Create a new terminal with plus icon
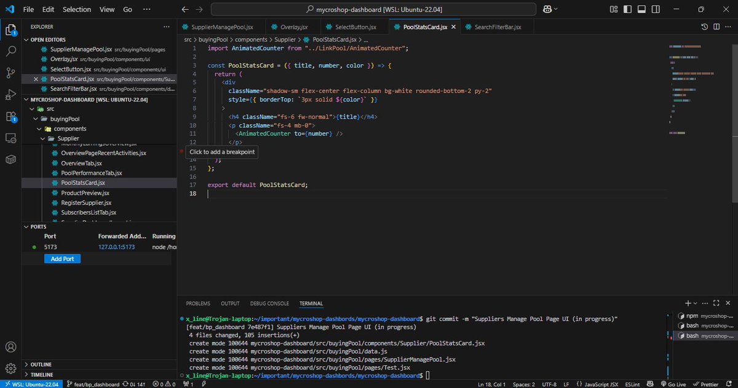 click(688, 303)
